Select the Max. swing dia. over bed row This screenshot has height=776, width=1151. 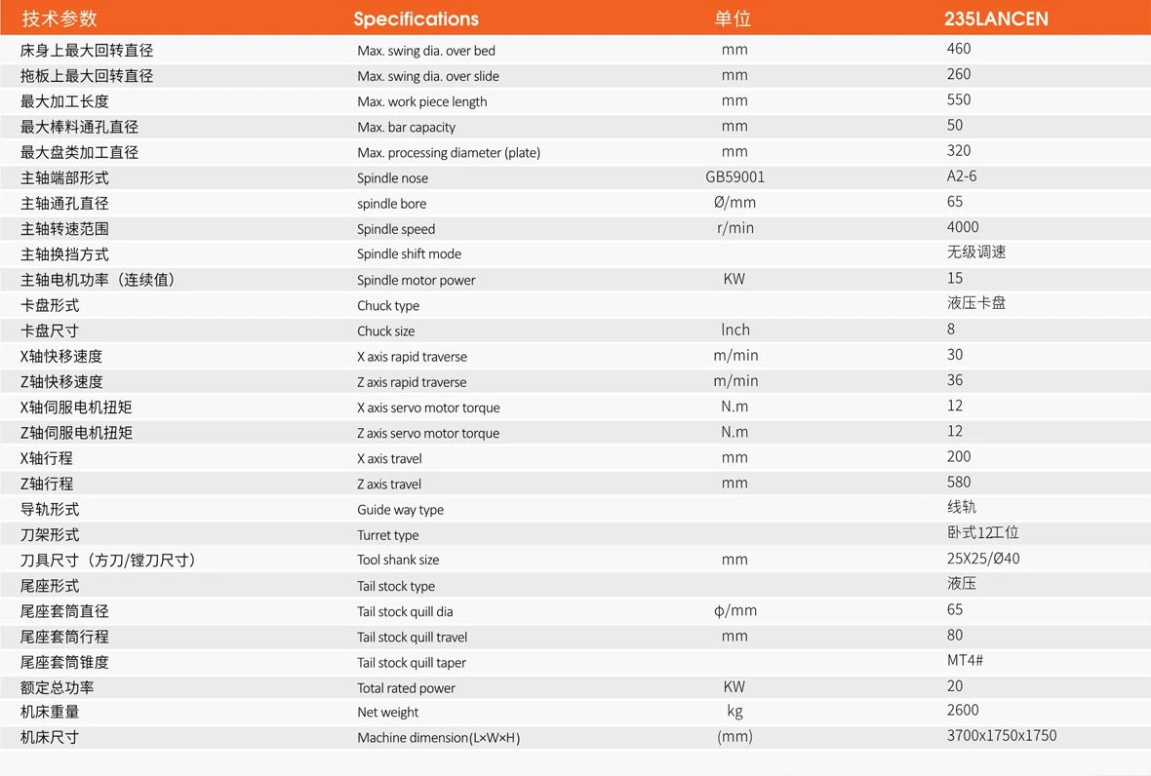click(575, 50)
